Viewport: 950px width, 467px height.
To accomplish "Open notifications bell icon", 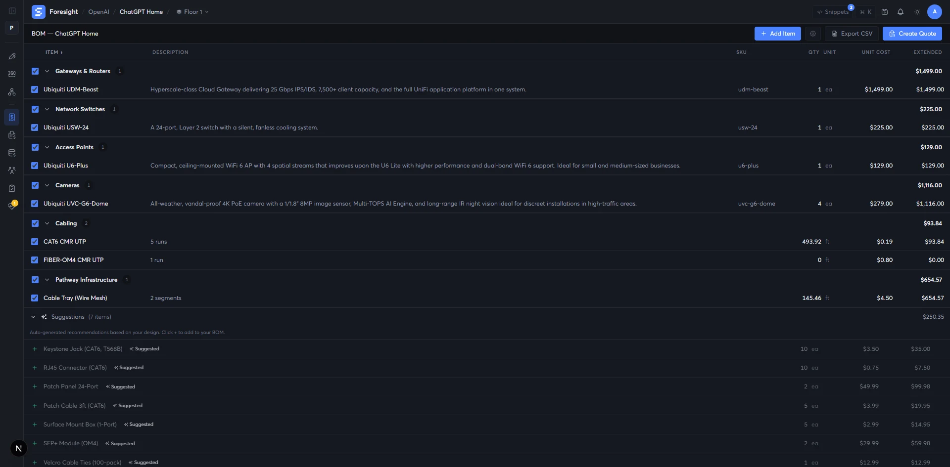I will click(x=901, y=12).
